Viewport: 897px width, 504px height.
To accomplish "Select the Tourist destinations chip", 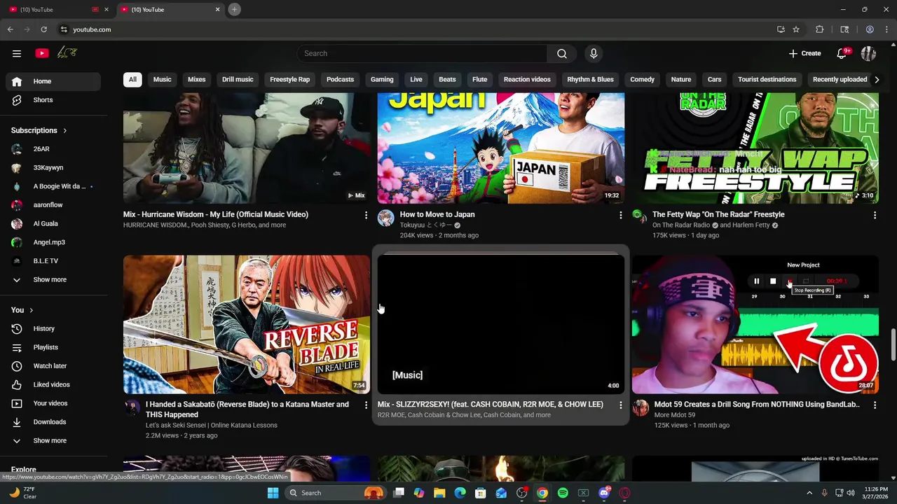I will 767,79.
